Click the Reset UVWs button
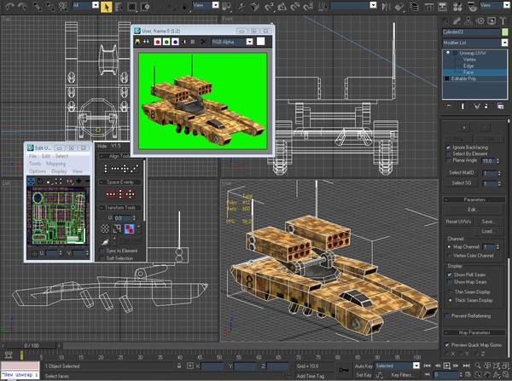 click(x=458, y=222)
